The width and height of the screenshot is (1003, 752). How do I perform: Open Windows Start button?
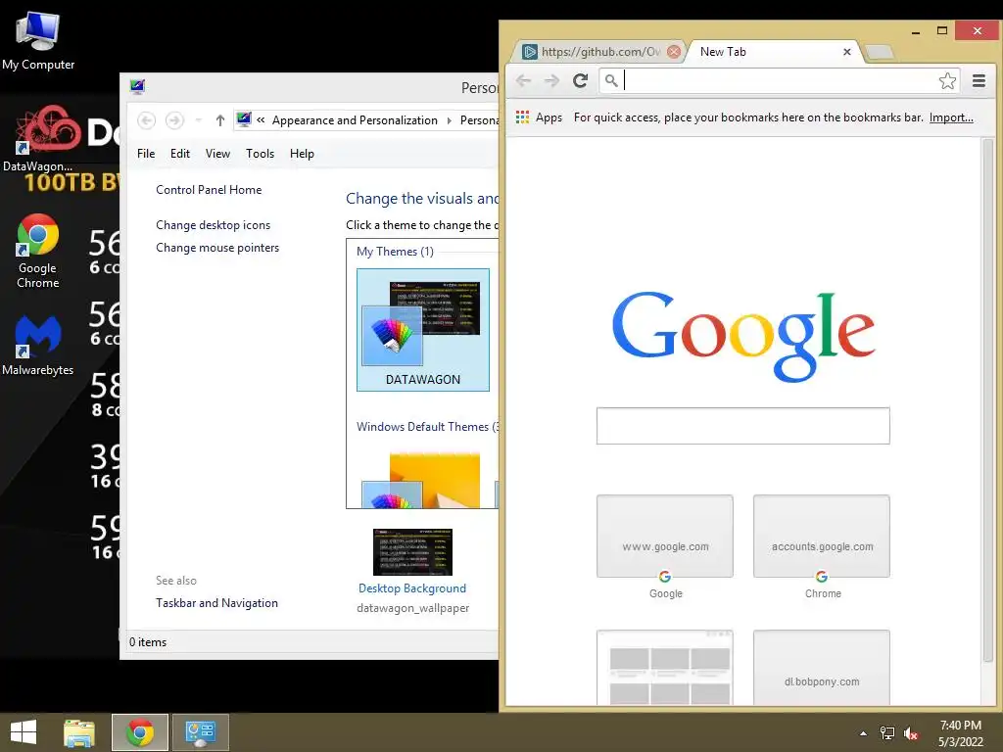click(x=24, y=732)
